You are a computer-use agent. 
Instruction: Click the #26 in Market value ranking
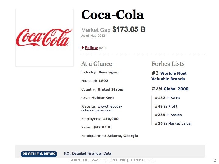(172, 123)
